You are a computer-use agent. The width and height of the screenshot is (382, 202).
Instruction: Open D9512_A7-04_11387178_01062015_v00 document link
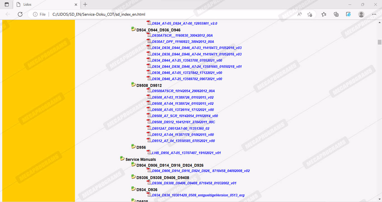(183, 135)
